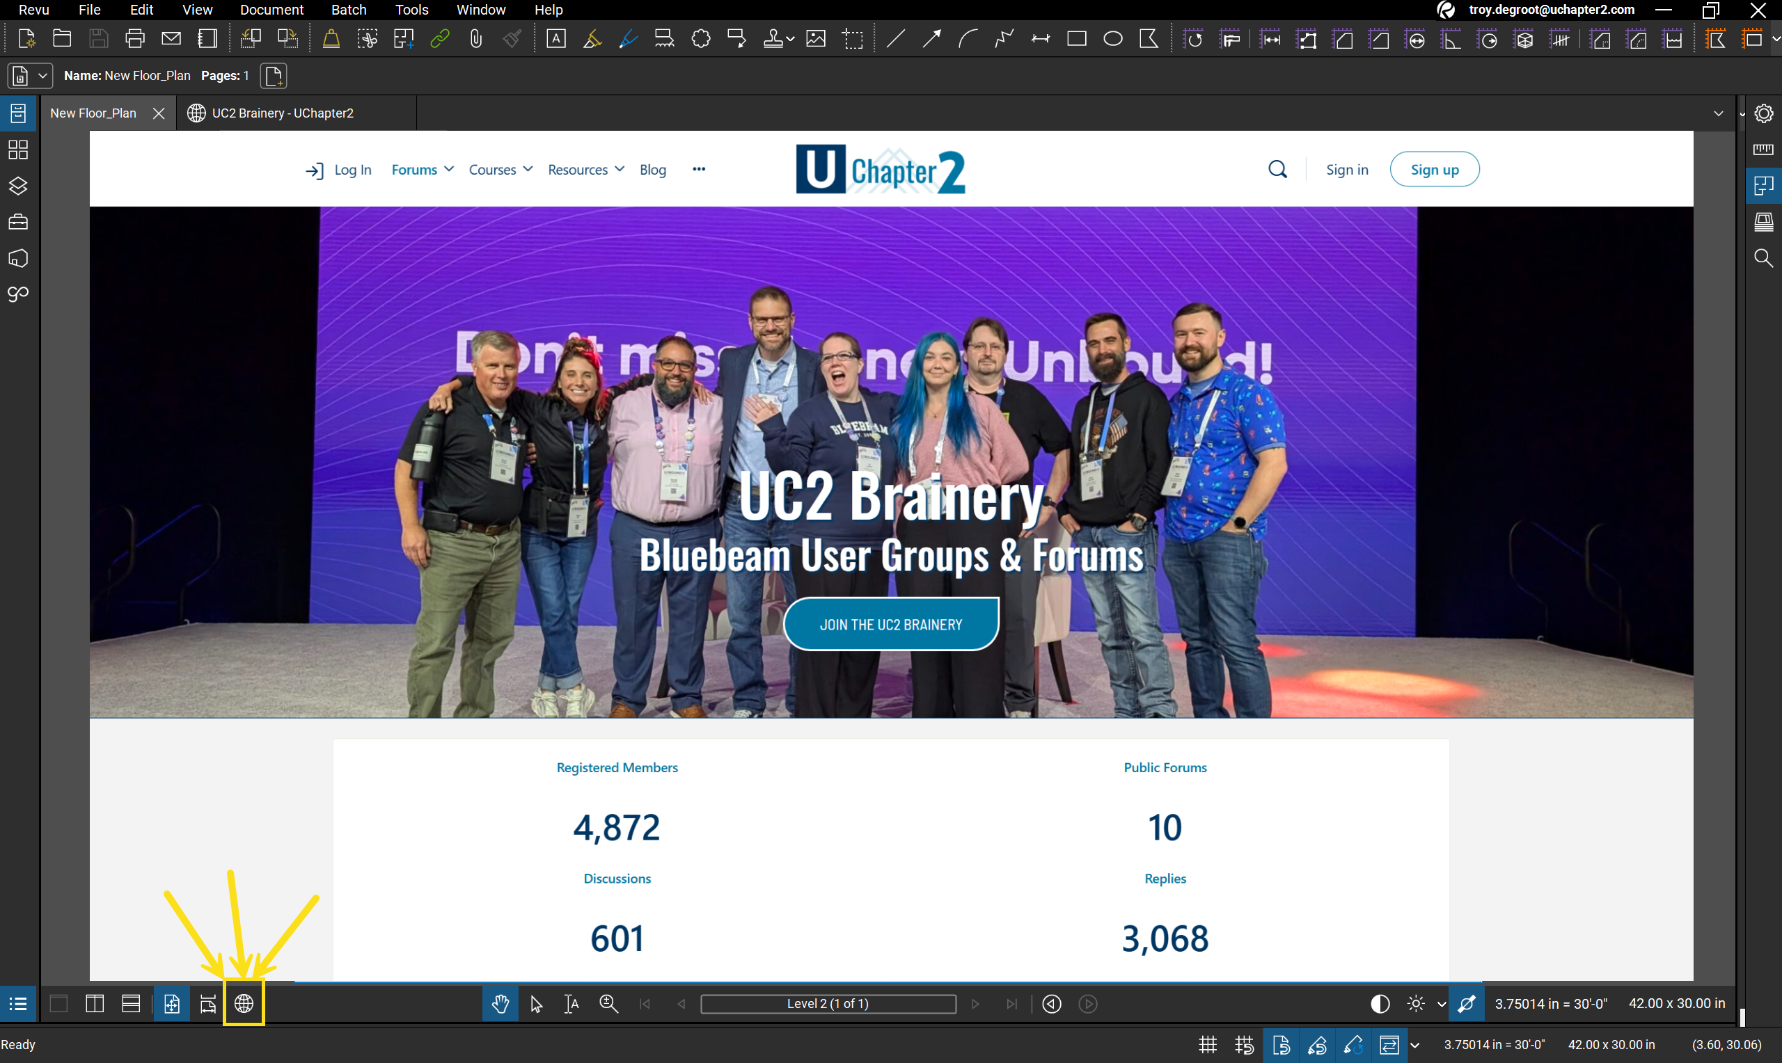Choose the Ellipse markup tool

pyautogui.click(x=1113, y=39)
